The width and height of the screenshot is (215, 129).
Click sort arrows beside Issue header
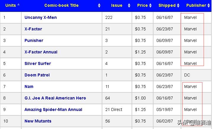coord(129,6)
